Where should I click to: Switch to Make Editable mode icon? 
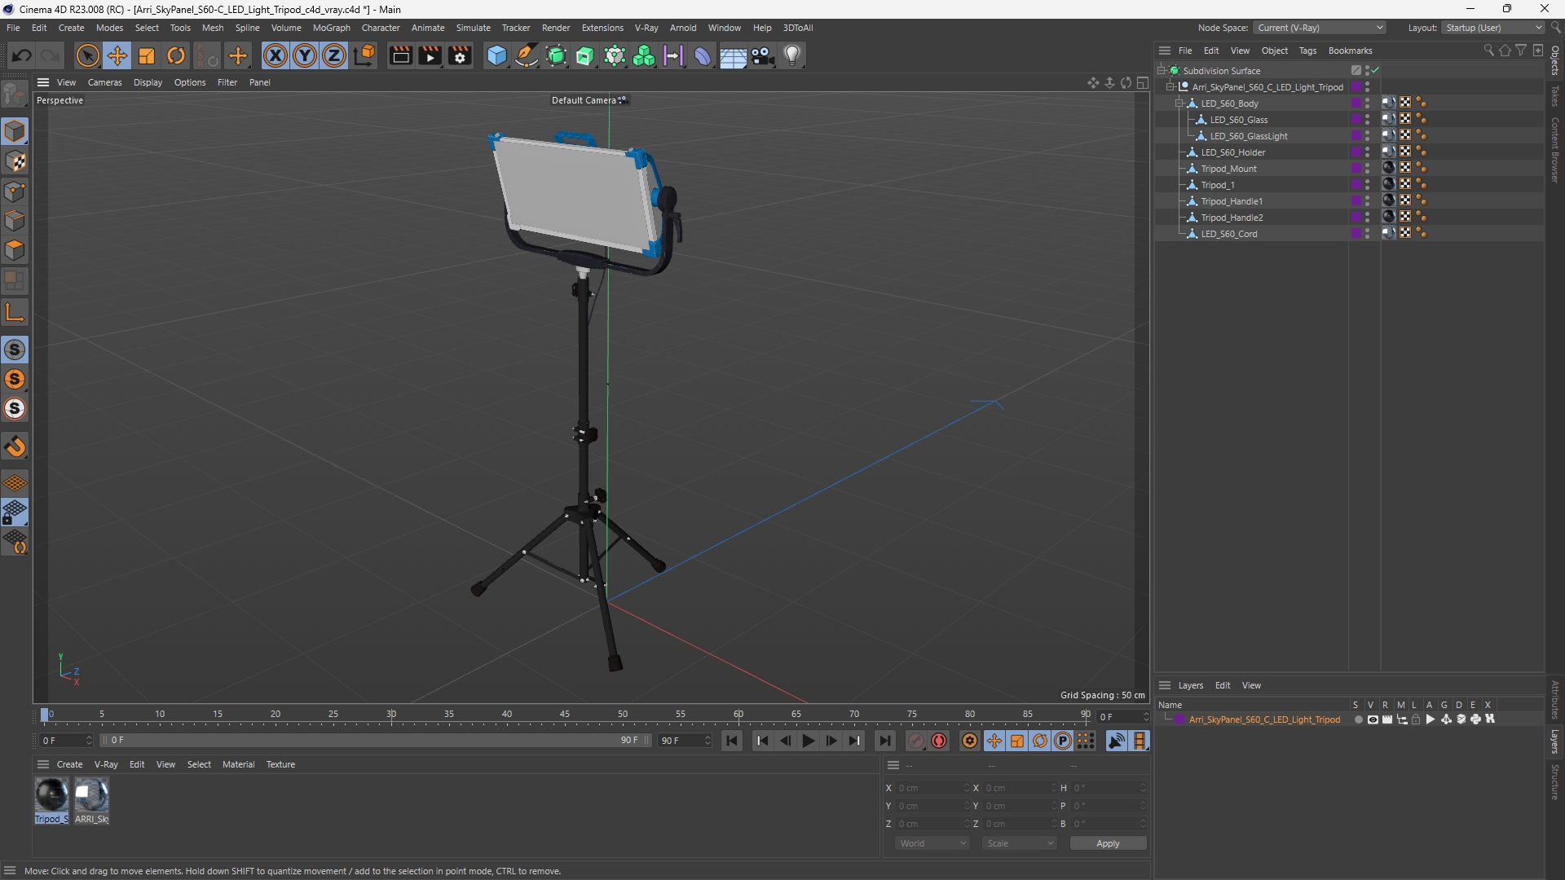15,95
